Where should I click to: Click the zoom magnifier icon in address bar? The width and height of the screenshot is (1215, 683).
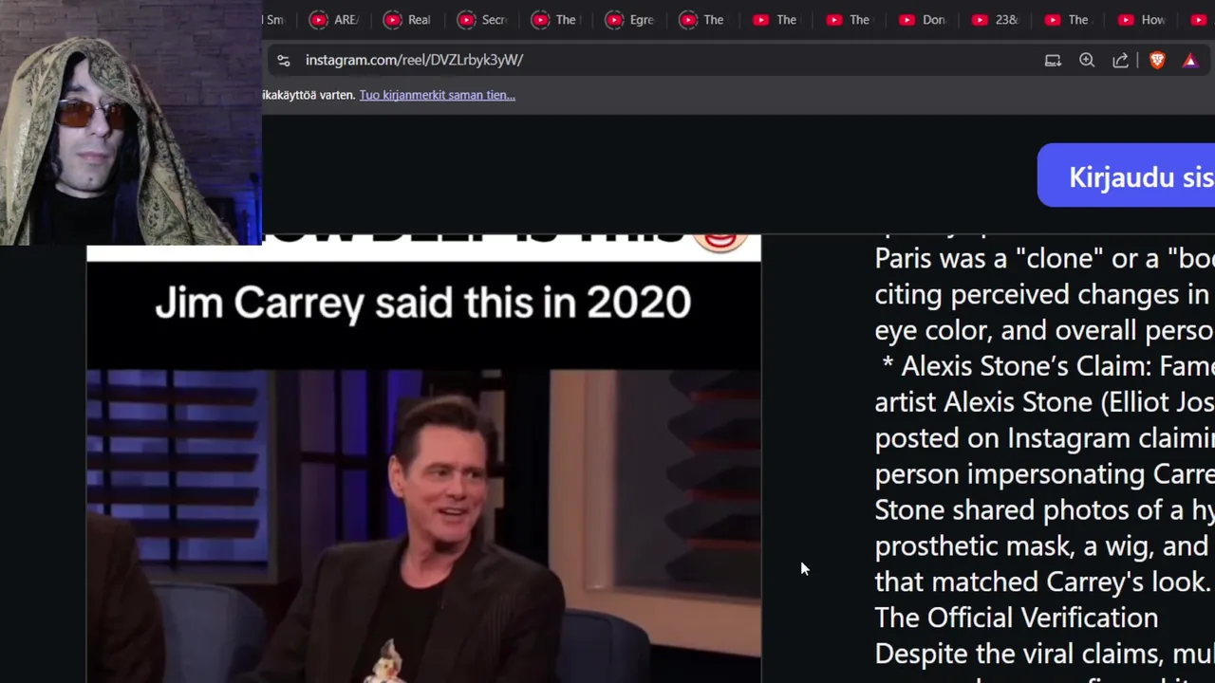1087,60
